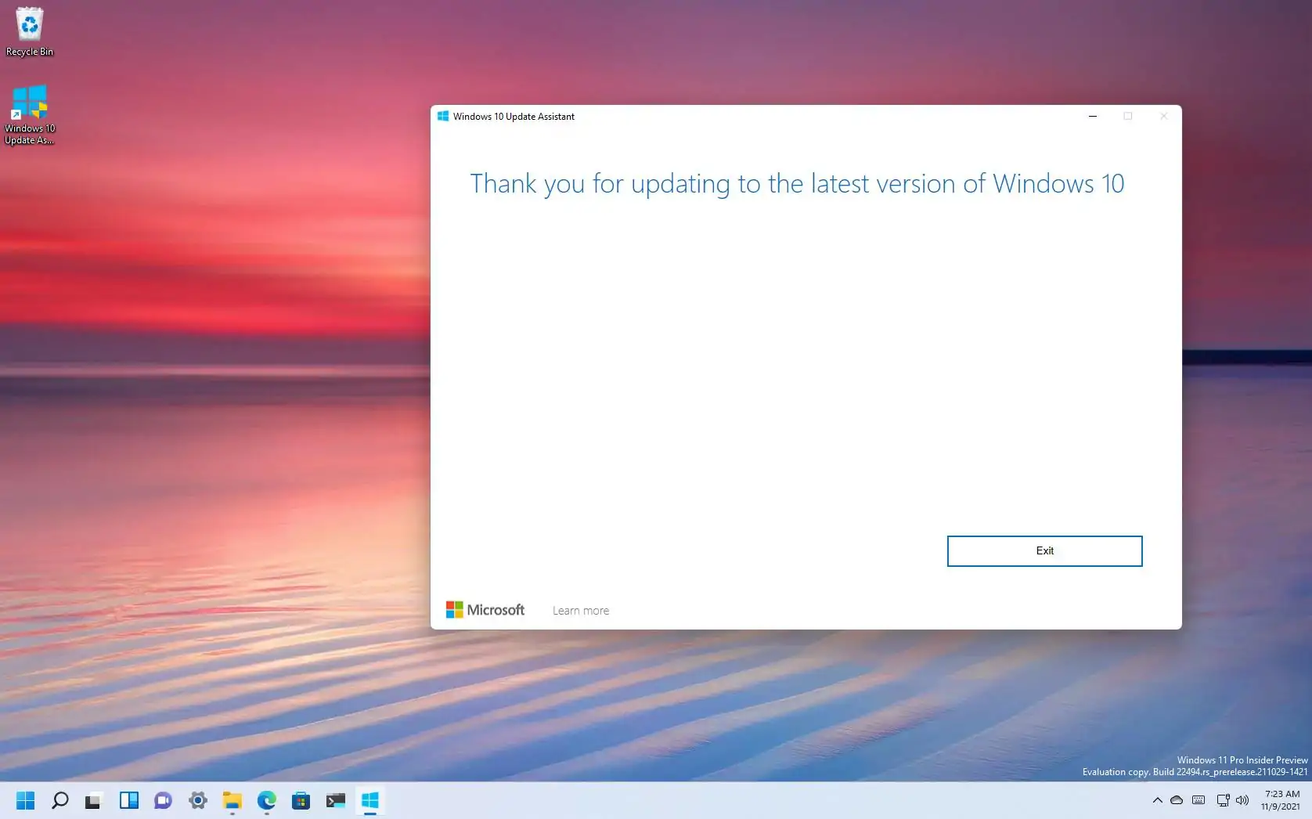Open the Learn more link
Viewport: 1312px width, 819px height.
pos(580,610)
